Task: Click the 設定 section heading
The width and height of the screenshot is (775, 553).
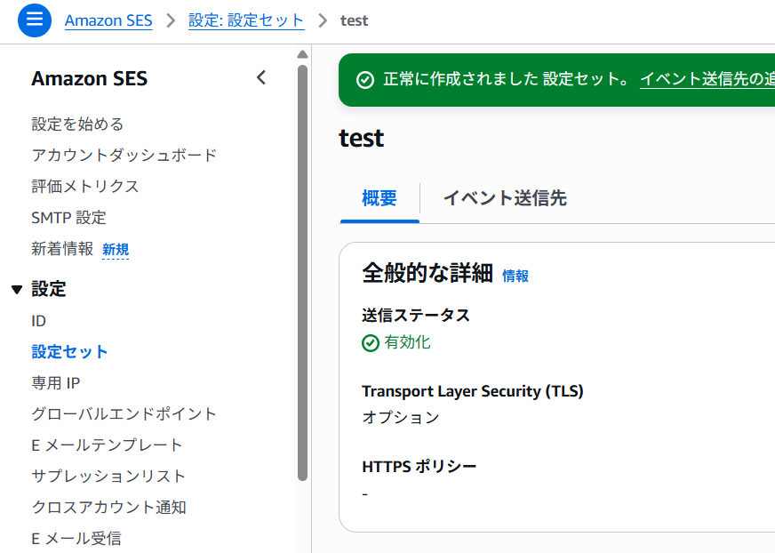Action: (x=48, y=289)
